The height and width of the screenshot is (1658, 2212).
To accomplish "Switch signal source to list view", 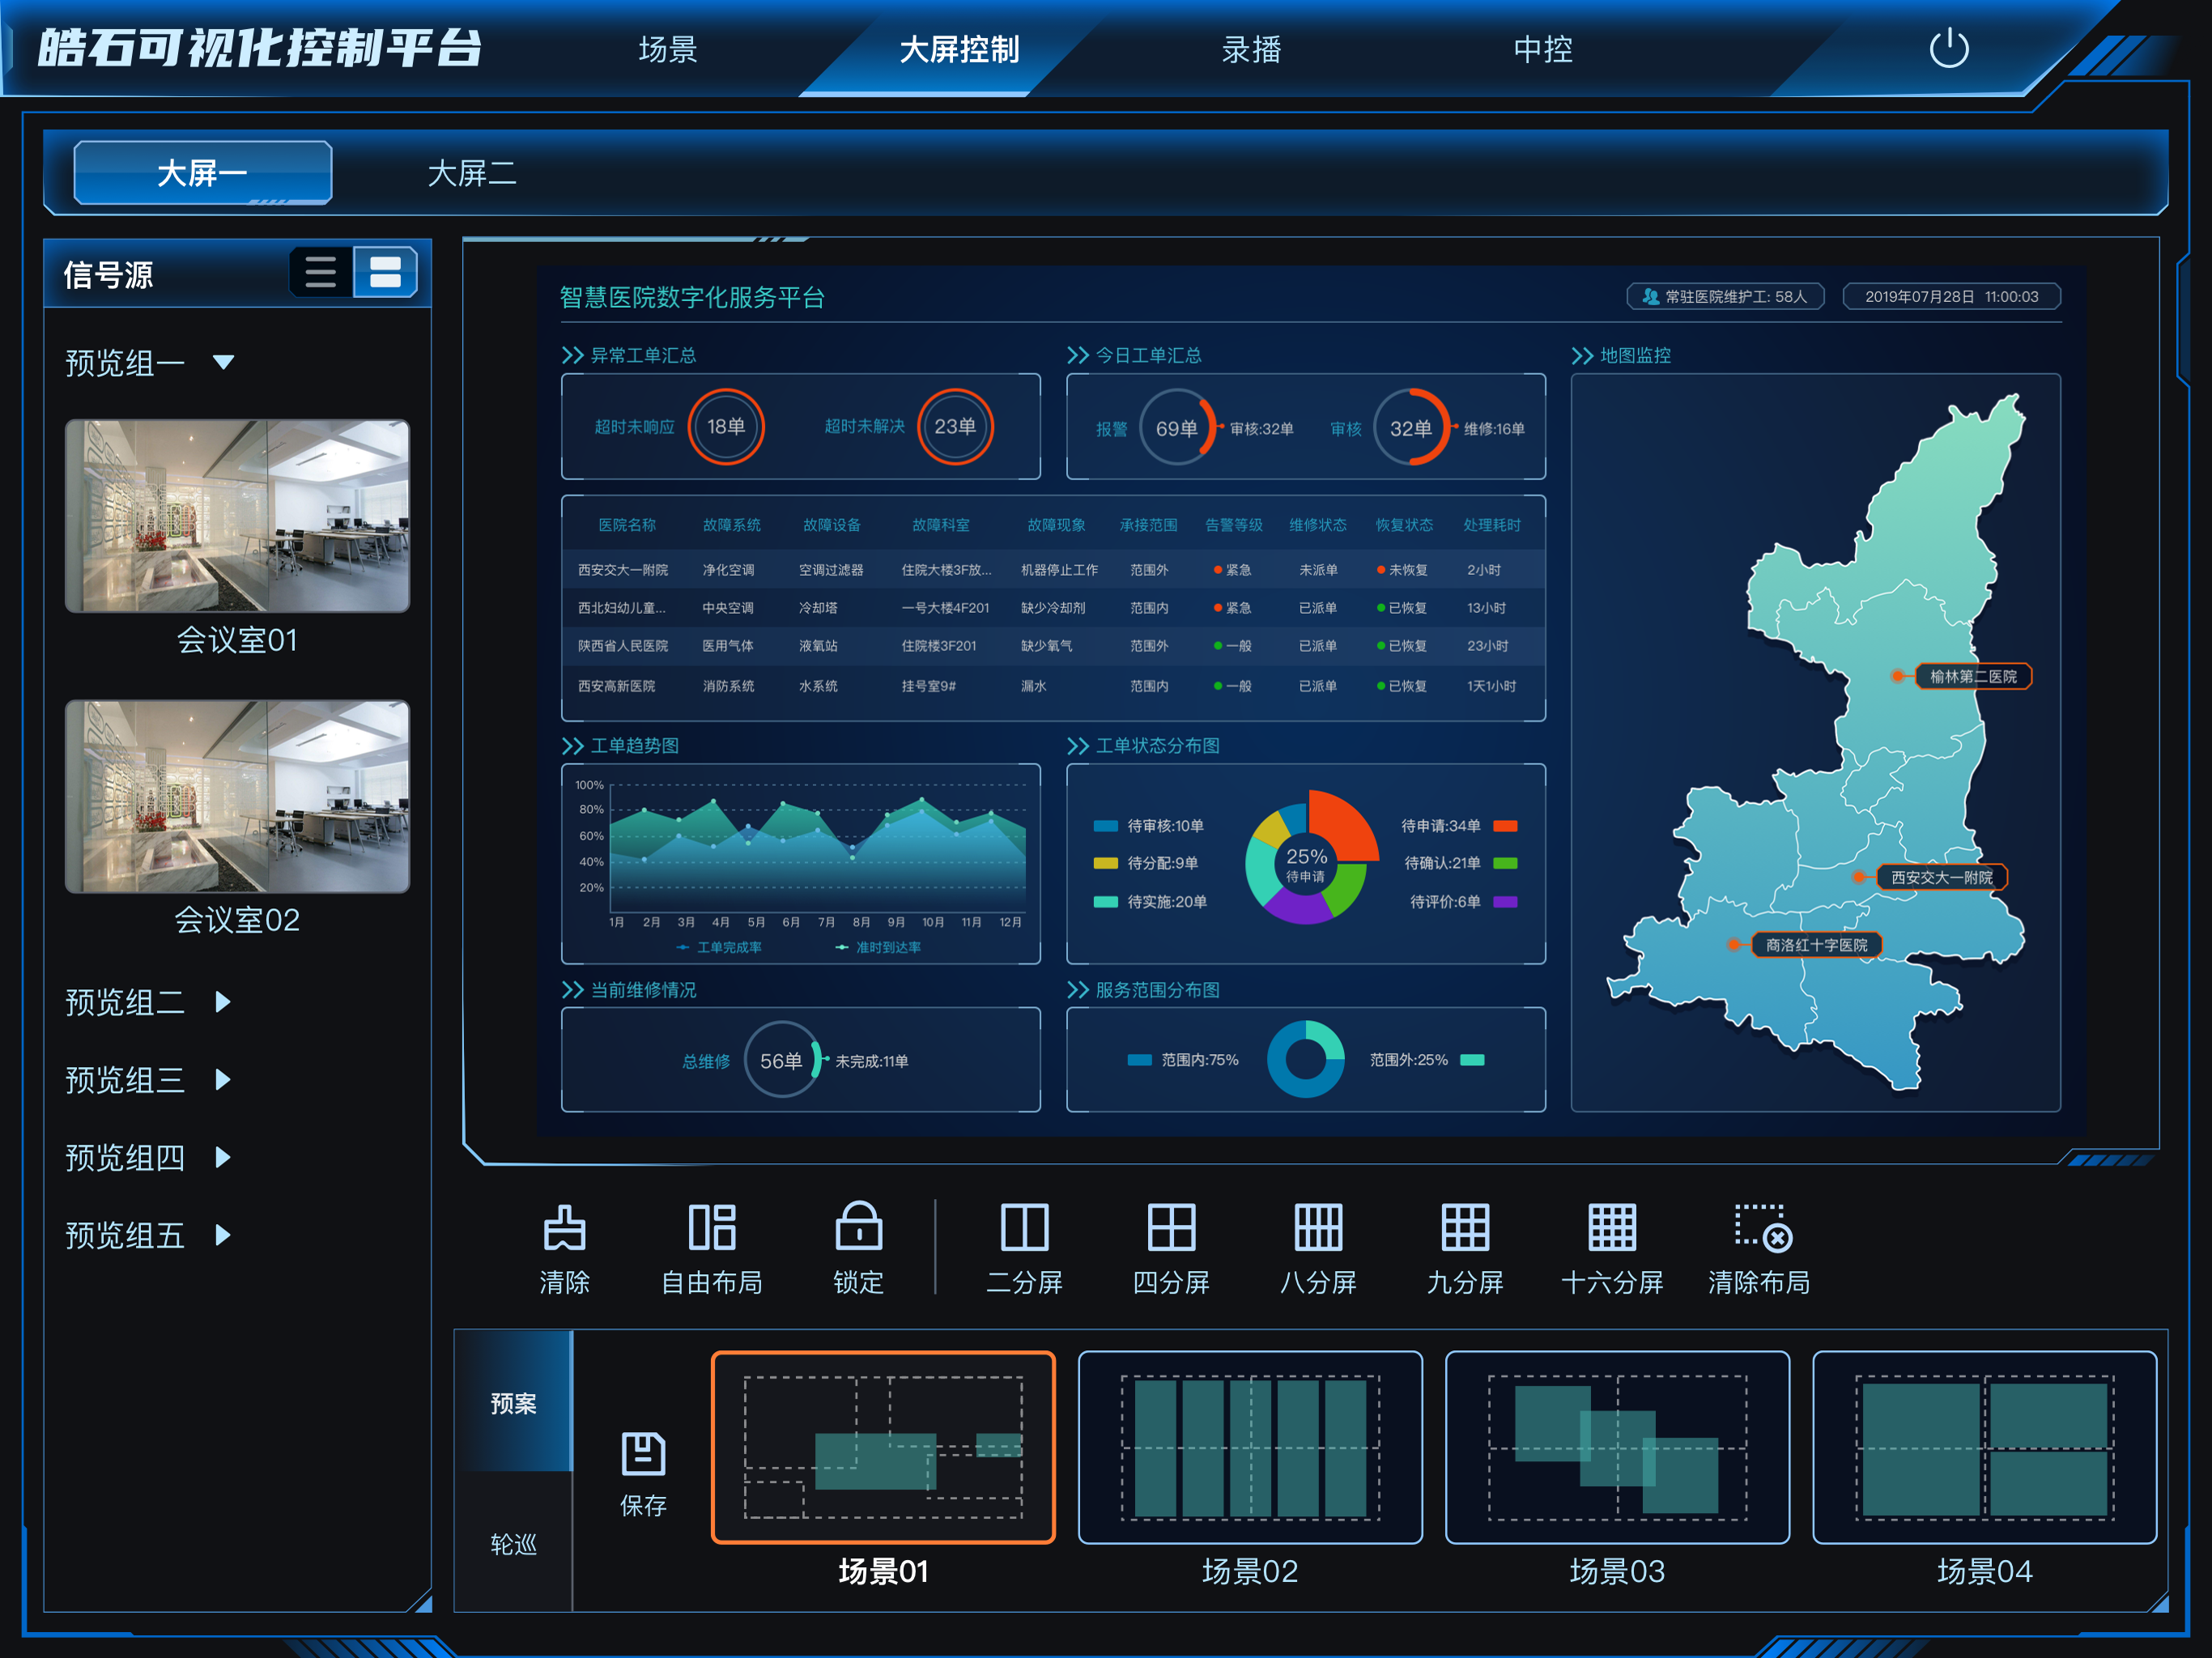I will tap(321, 272).
